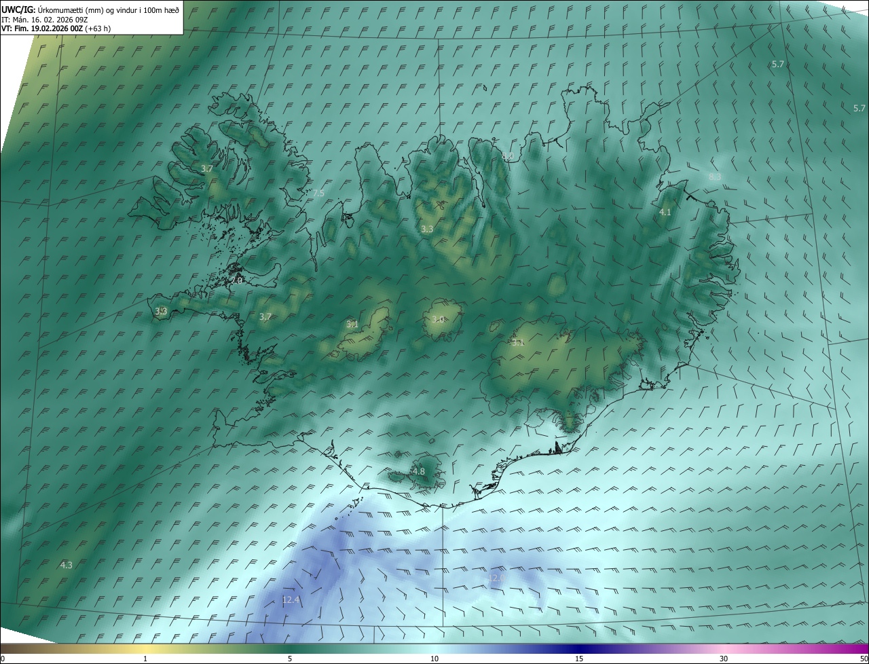Click the valid time 'VT: Fim. 19.02.2026 00Z (+63 h)'

point(56,29)
